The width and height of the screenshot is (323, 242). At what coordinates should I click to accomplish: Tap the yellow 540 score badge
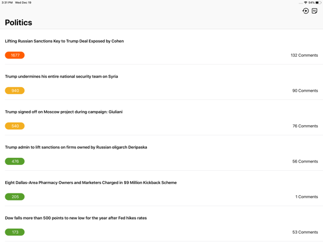click(15, 126)
